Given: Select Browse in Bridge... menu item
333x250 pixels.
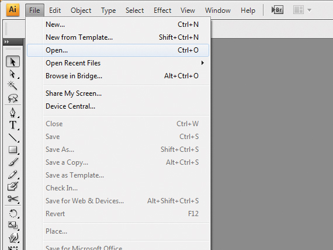Looking at the screenshot, I should (x=118, y=76).
